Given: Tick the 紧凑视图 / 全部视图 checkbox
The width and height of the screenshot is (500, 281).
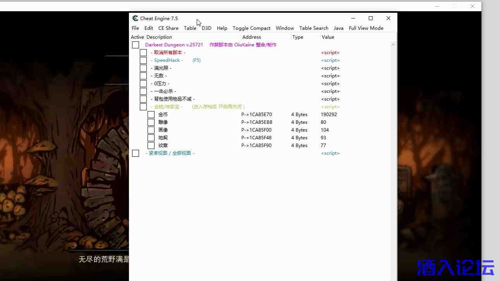Looking at the screenshot, I should (x=136, y=153).
